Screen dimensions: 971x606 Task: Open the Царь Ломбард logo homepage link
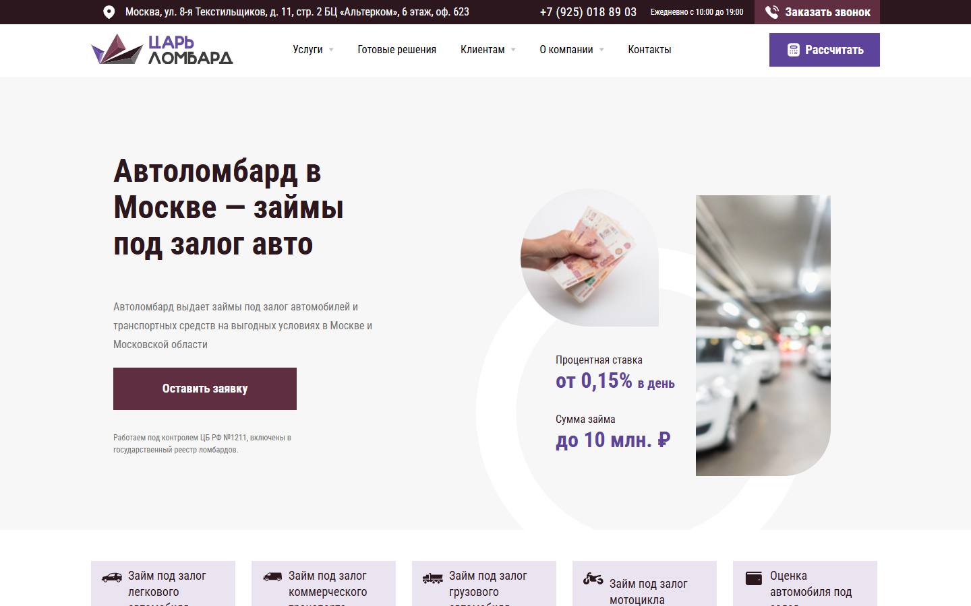[x=162, y=49]
